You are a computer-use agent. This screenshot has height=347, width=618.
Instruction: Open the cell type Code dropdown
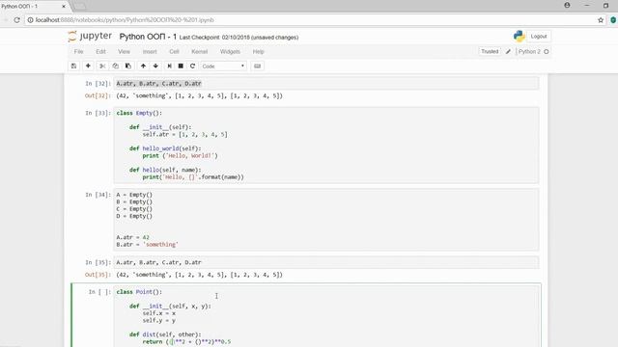click(x=223, y=67)
